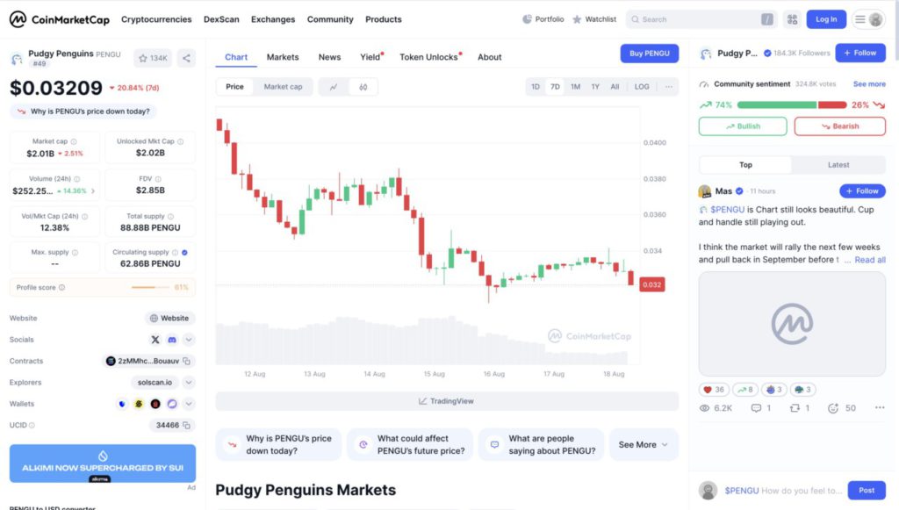This screenshot has height=510, width=899.
Task: Open PENGU's Discord social link
Action: click(173, 340)
